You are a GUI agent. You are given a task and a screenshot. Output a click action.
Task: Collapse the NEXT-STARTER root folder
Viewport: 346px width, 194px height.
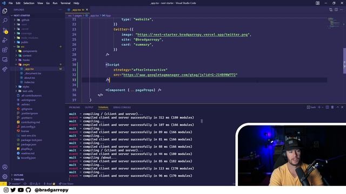tap(22, 16)
